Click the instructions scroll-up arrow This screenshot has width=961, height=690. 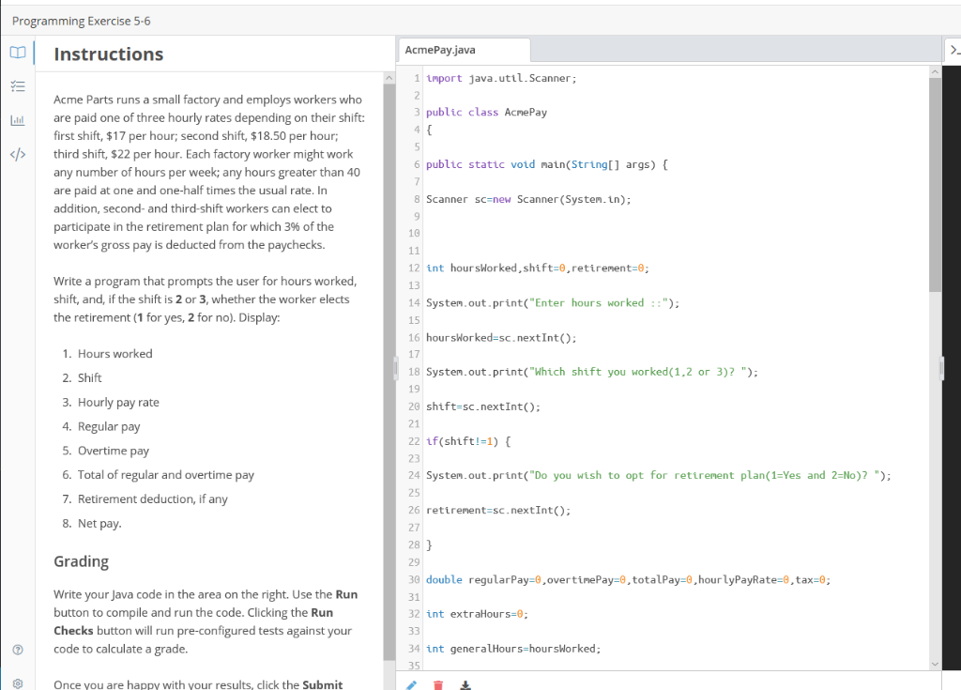click(389, 78)
